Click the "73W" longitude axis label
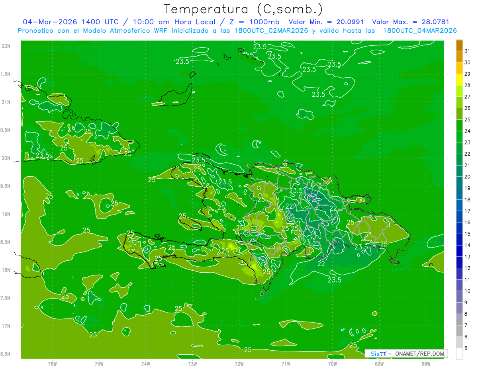The height and width of the screenshot is (369, 478). tap(192, 363)
